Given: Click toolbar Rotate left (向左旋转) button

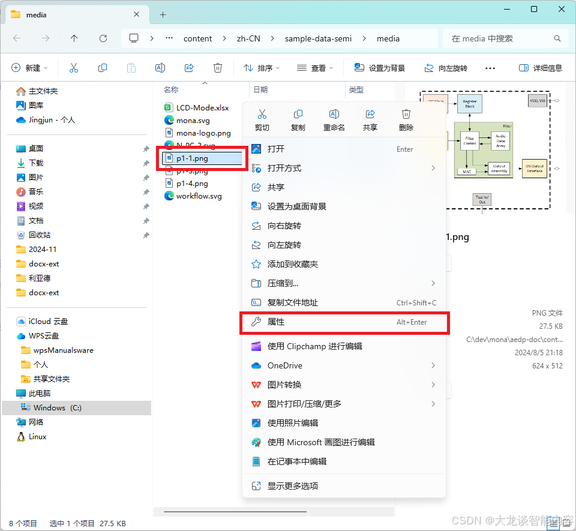Looking at the screenshot, I should 446,68.
